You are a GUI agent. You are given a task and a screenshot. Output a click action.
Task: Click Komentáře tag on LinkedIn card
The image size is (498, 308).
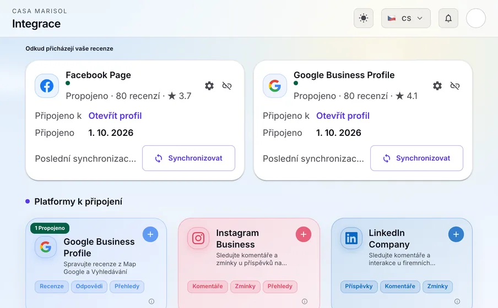tap(400, 286)
